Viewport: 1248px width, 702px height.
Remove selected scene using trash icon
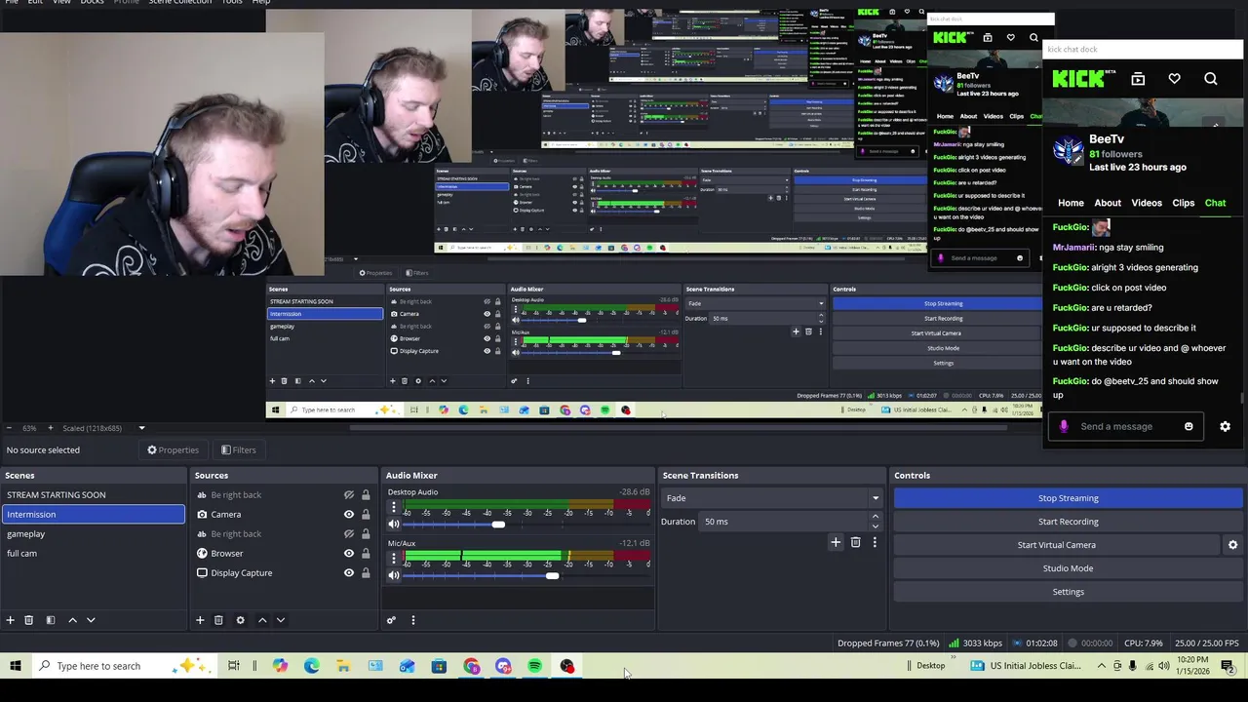(29, 620)
